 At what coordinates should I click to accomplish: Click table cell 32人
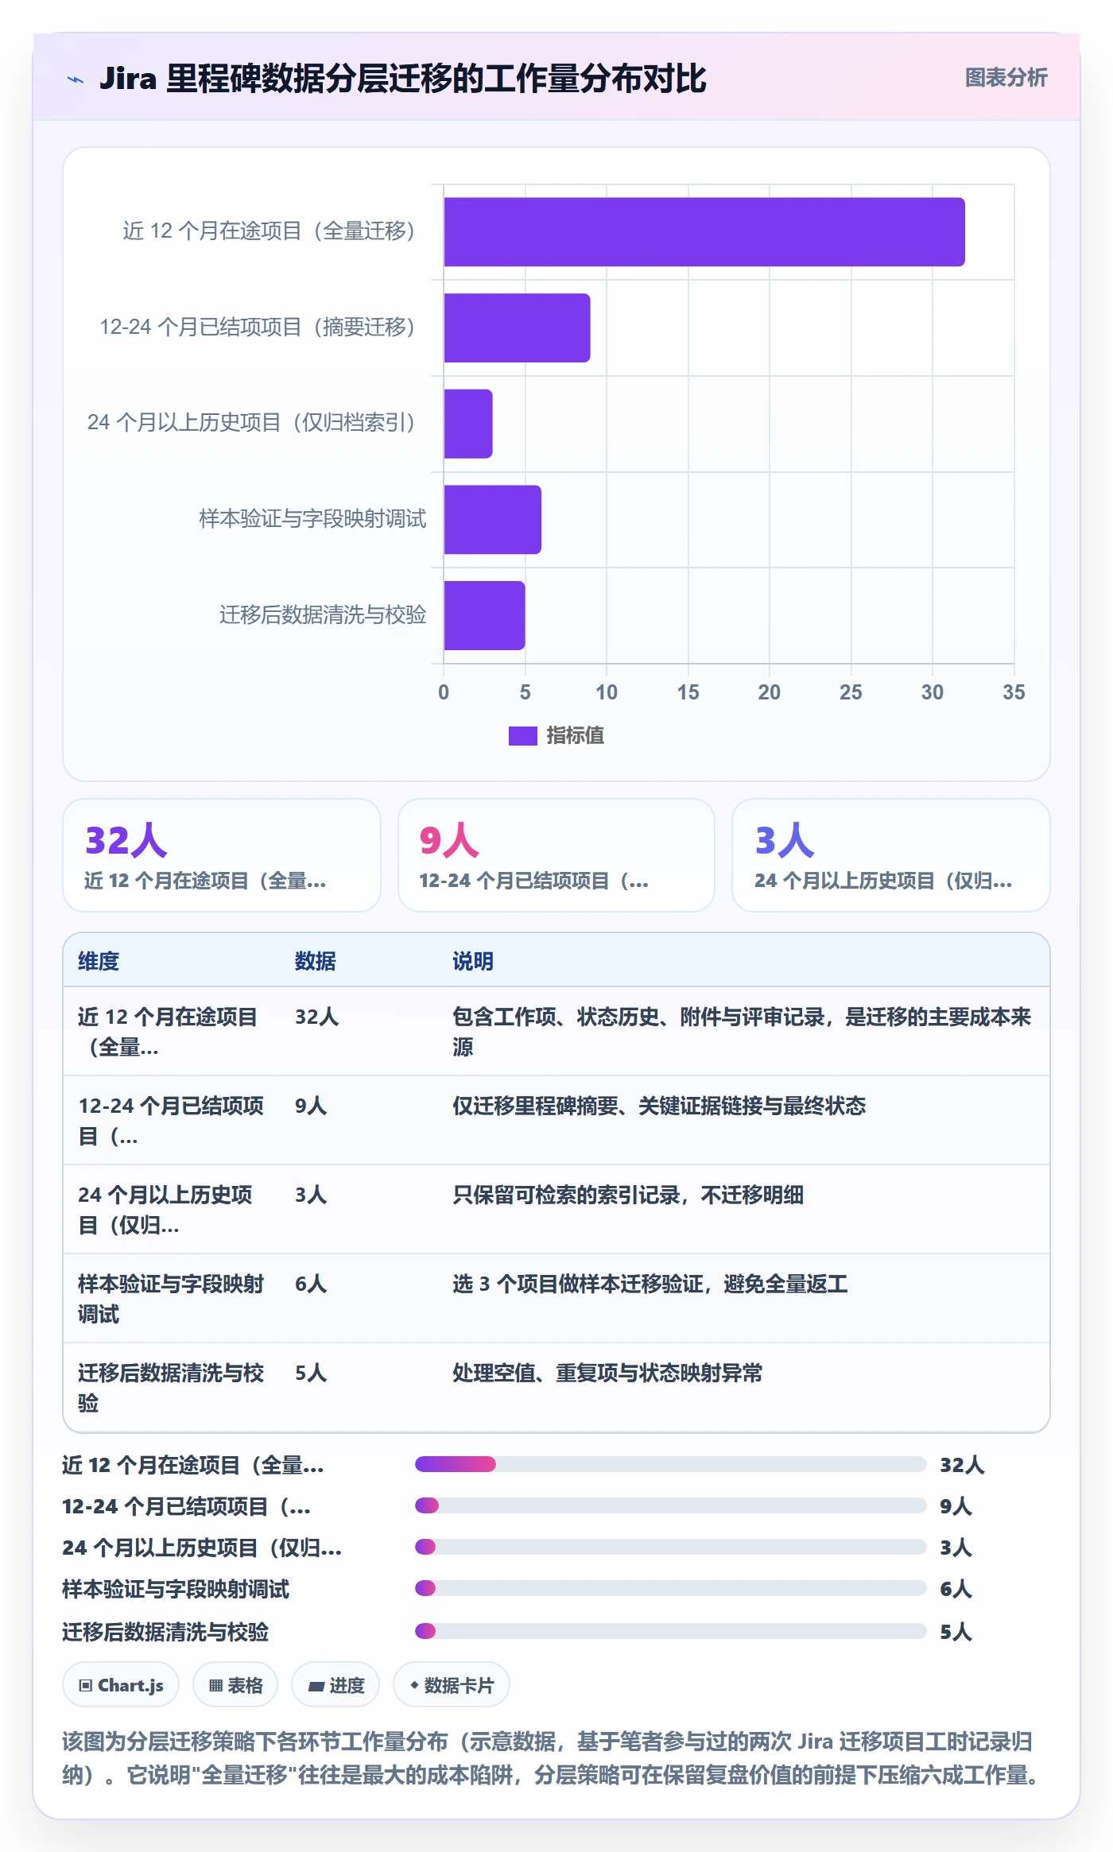tap(317, 1017)
